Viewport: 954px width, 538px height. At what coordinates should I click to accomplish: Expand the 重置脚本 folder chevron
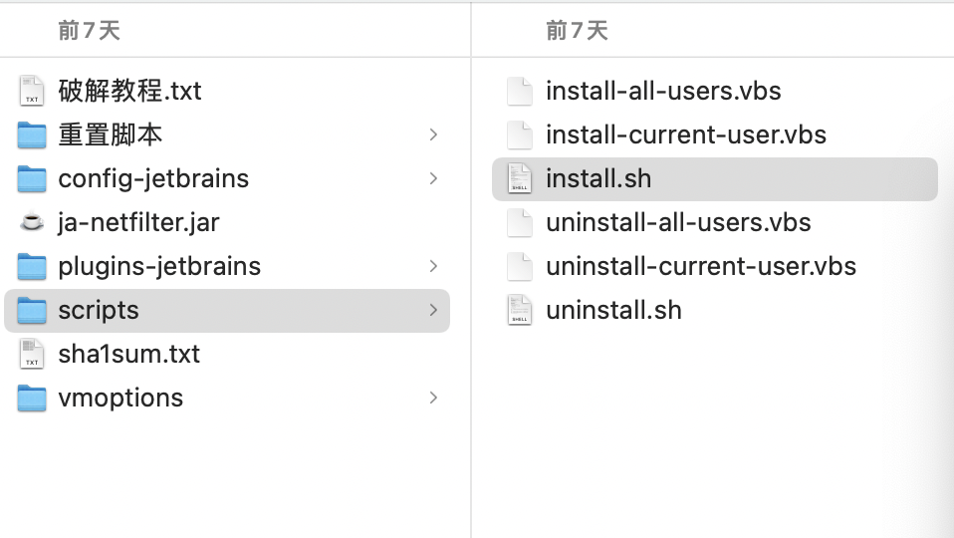[433, 134]
